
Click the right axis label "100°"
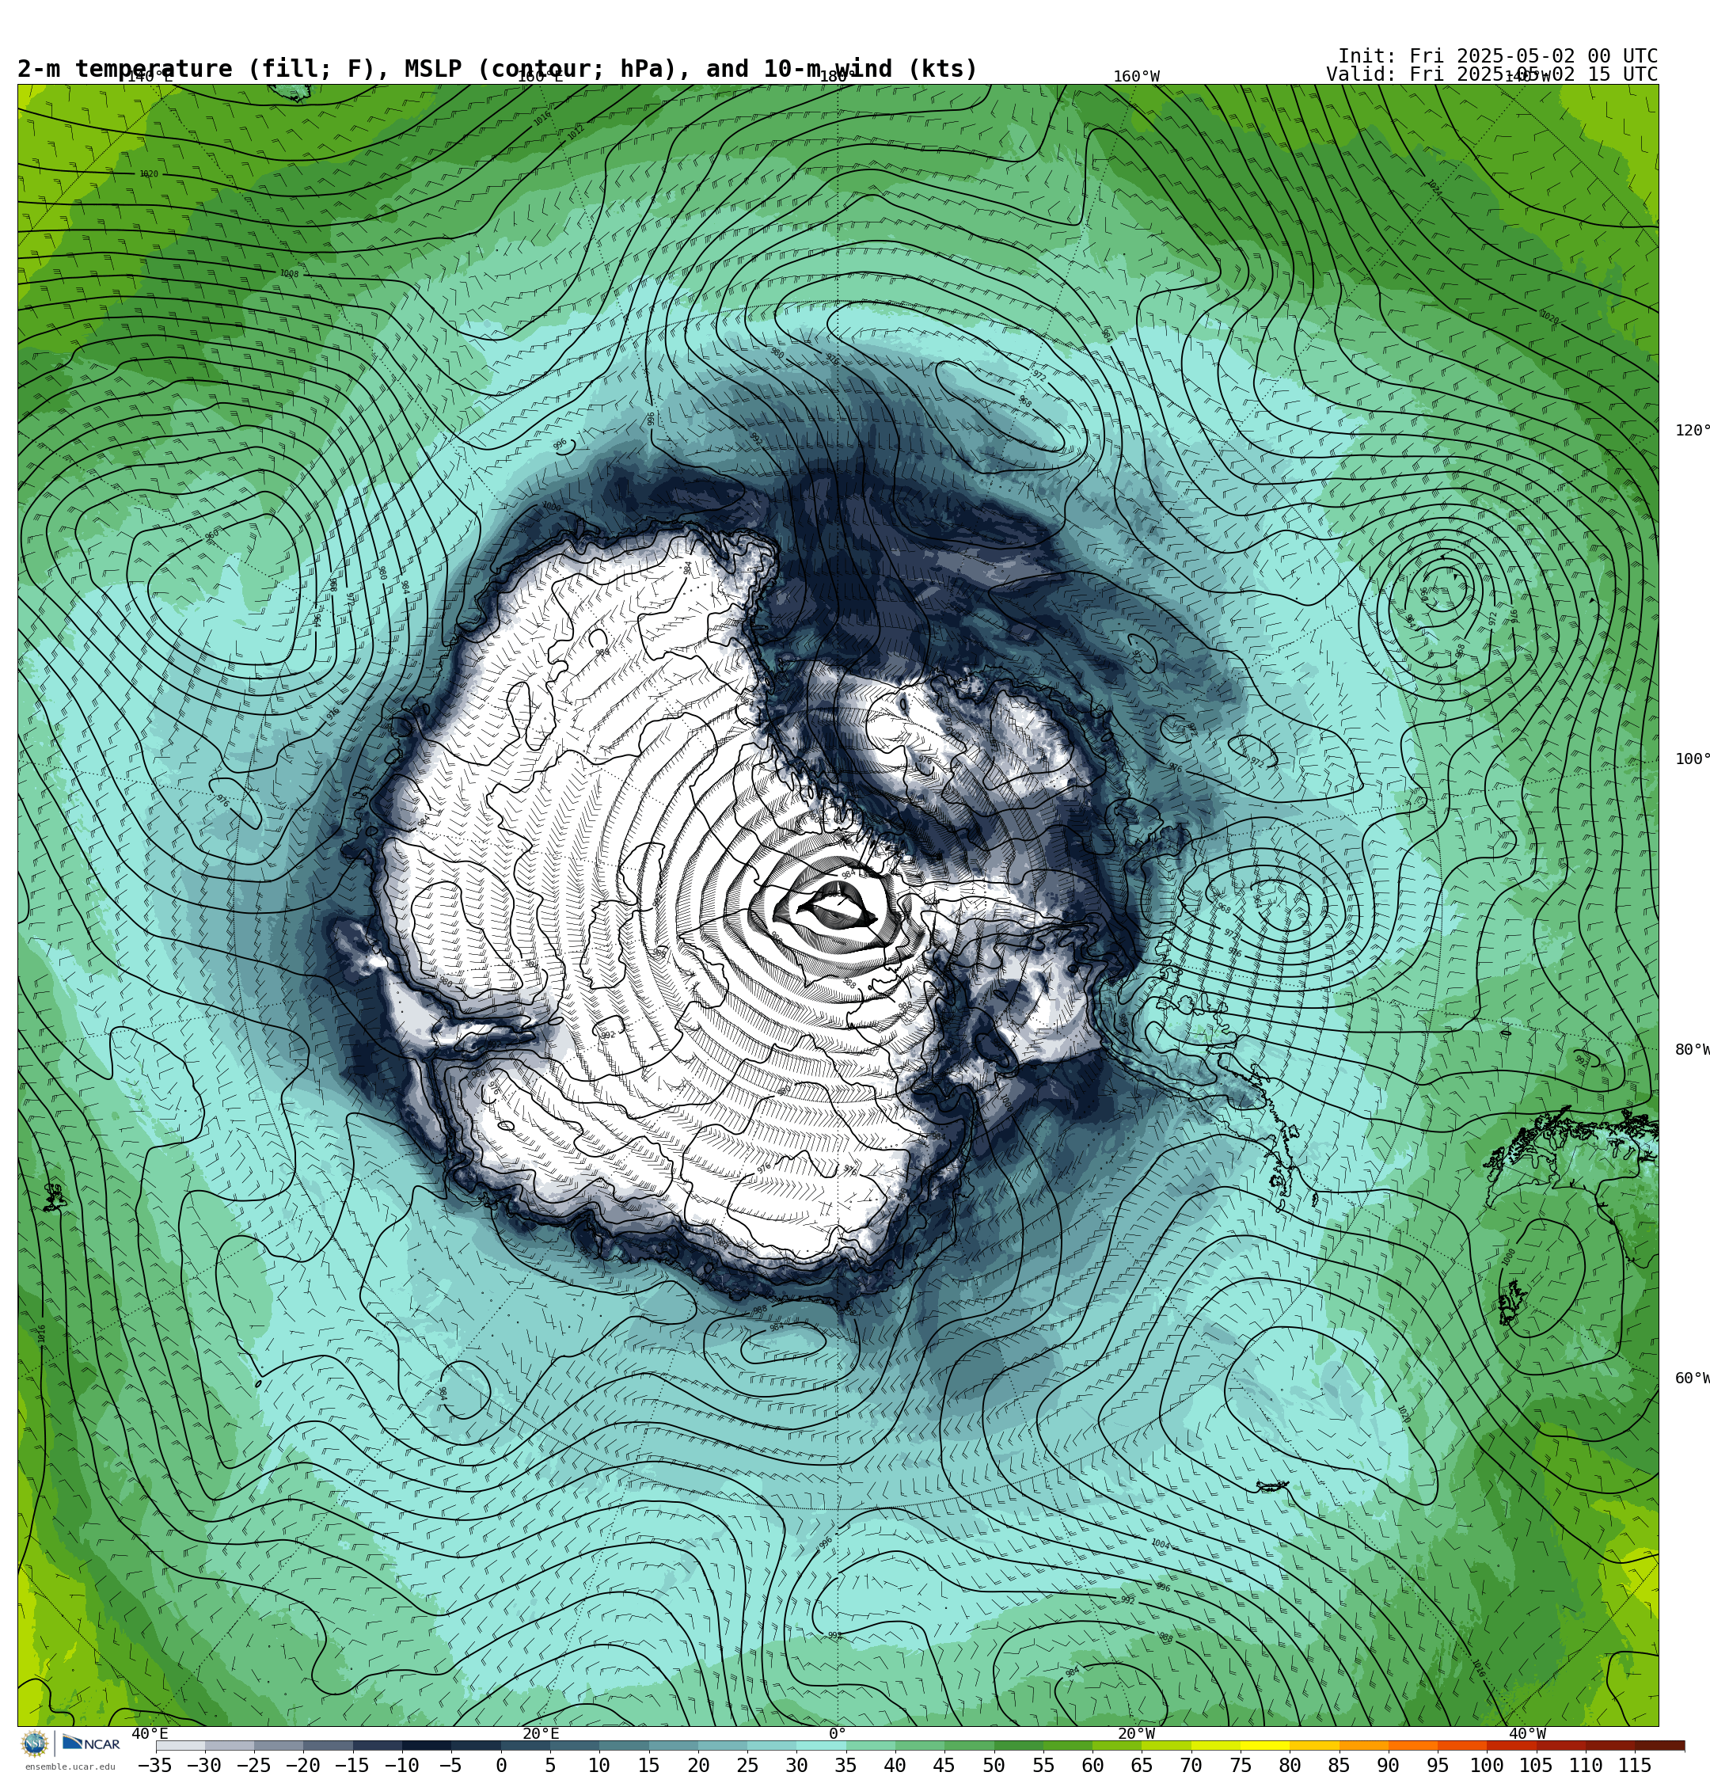click(x=1692, y=759)
